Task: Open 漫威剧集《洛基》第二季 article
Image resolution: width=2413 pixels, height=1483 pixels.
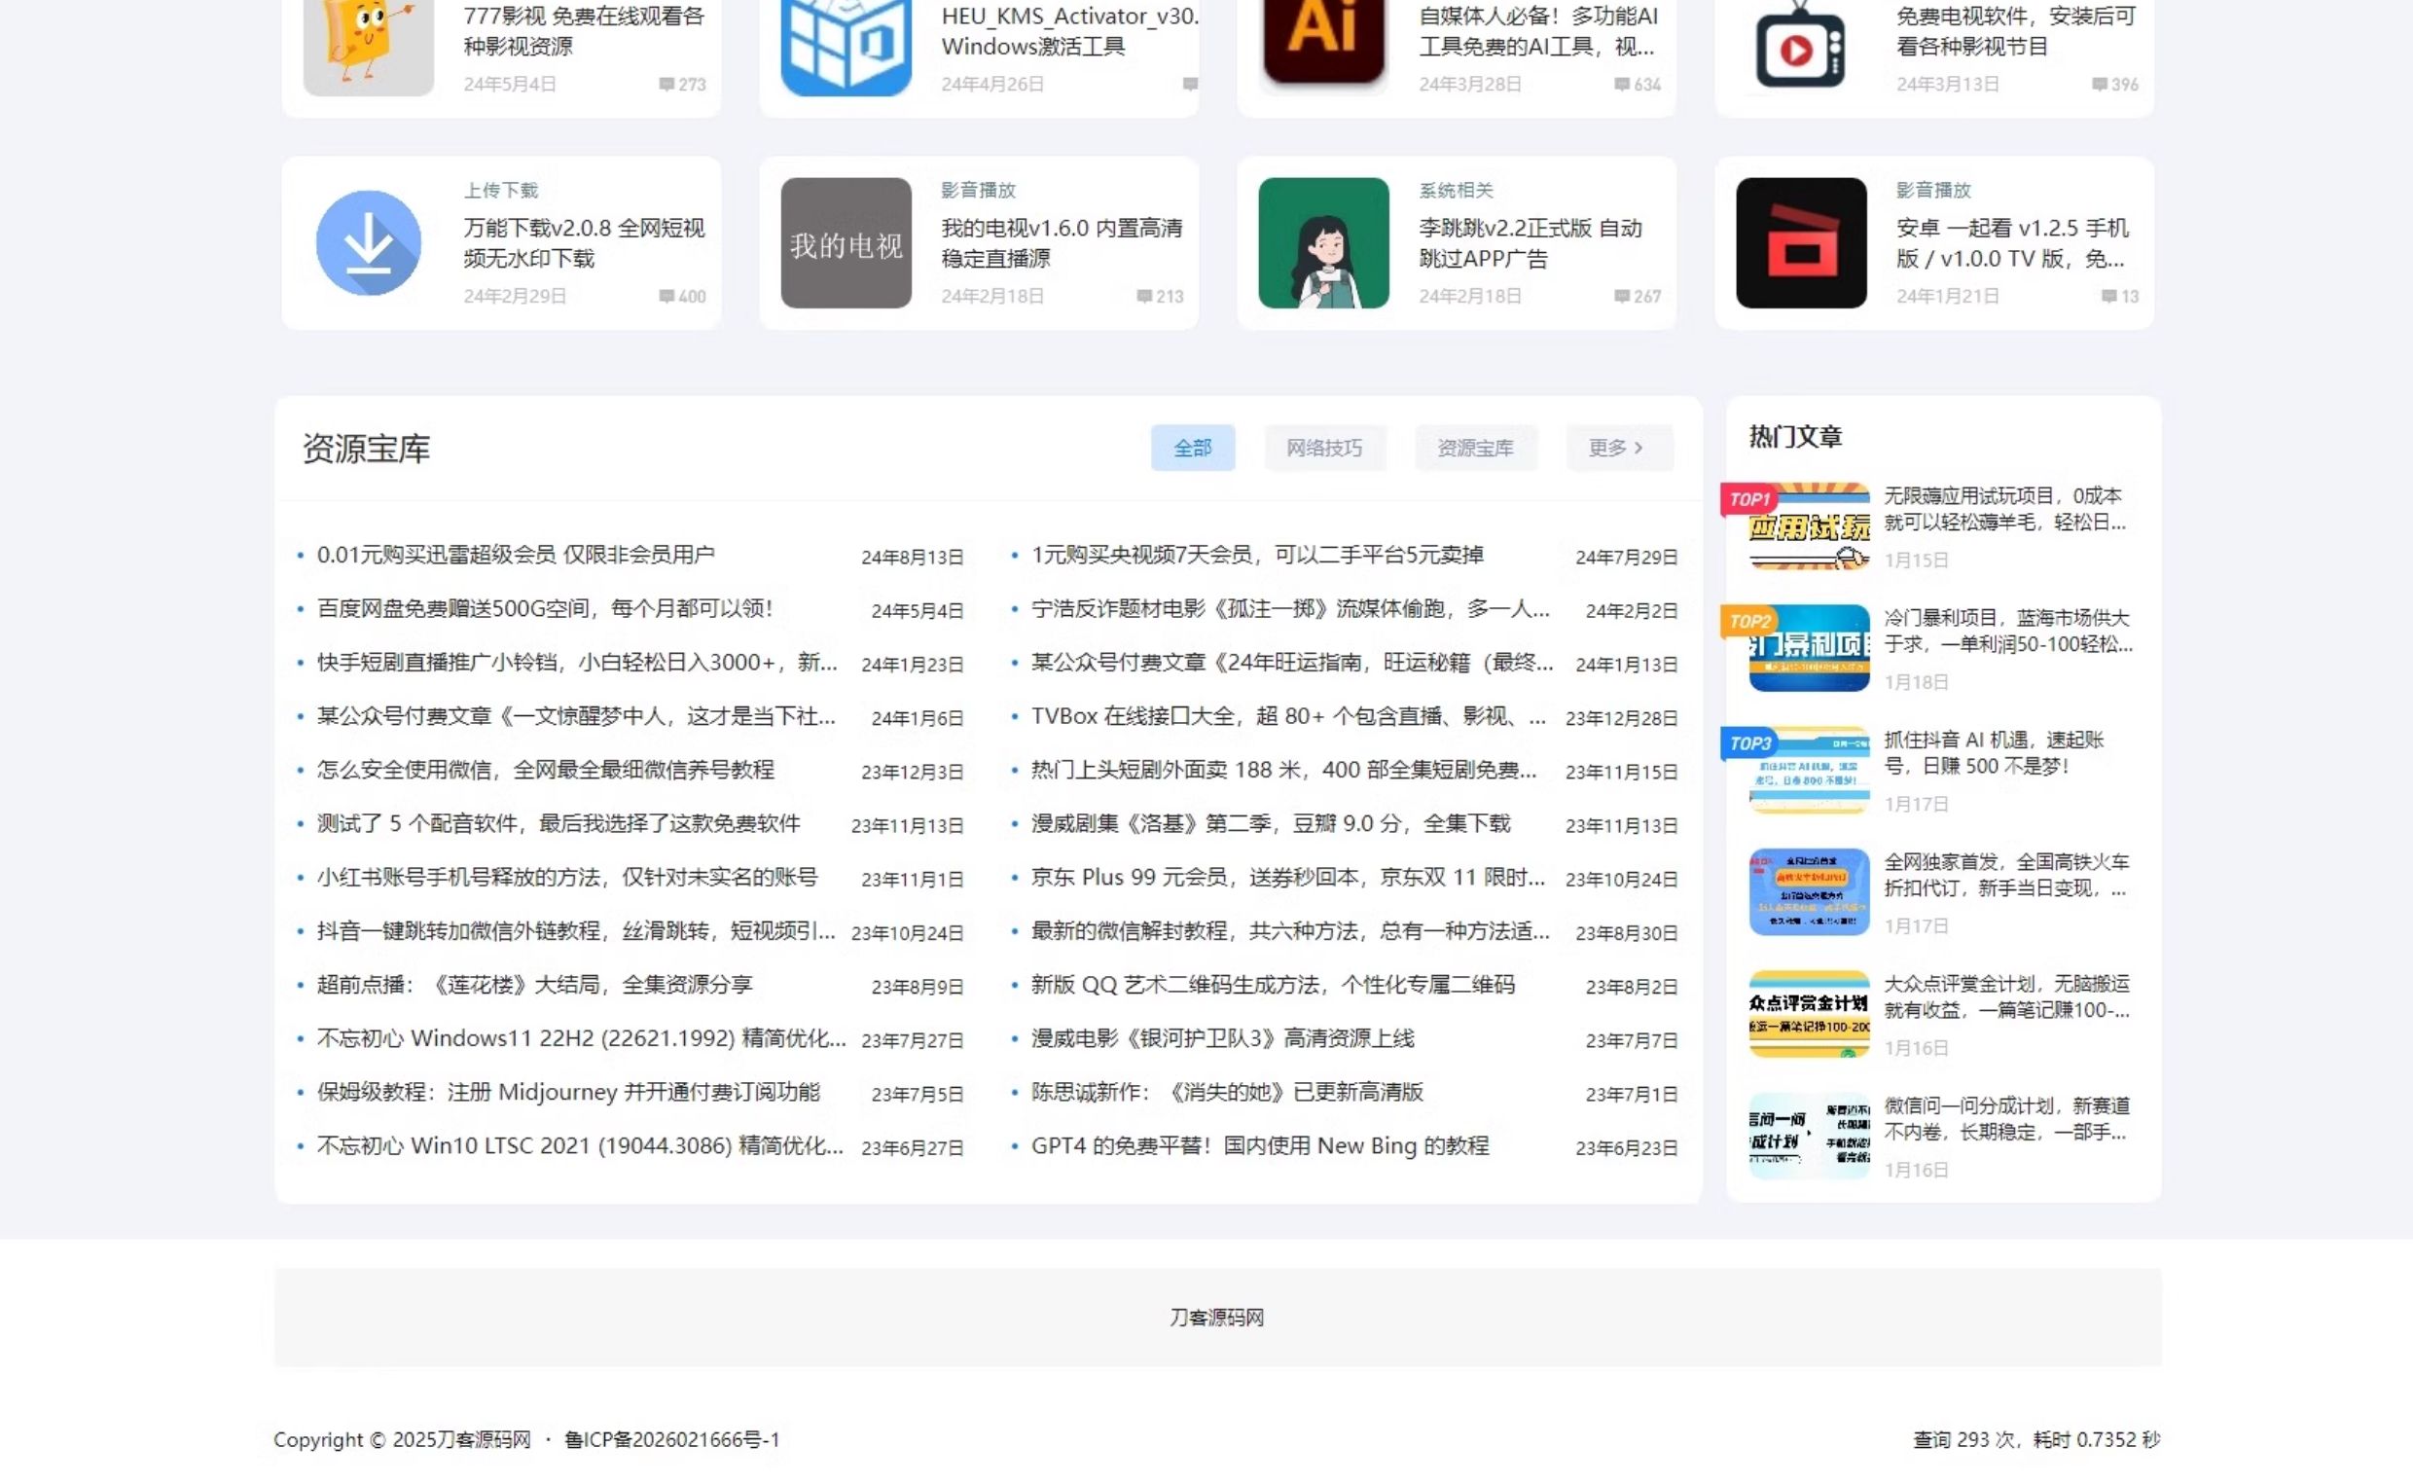Action: coord(1271,824)
